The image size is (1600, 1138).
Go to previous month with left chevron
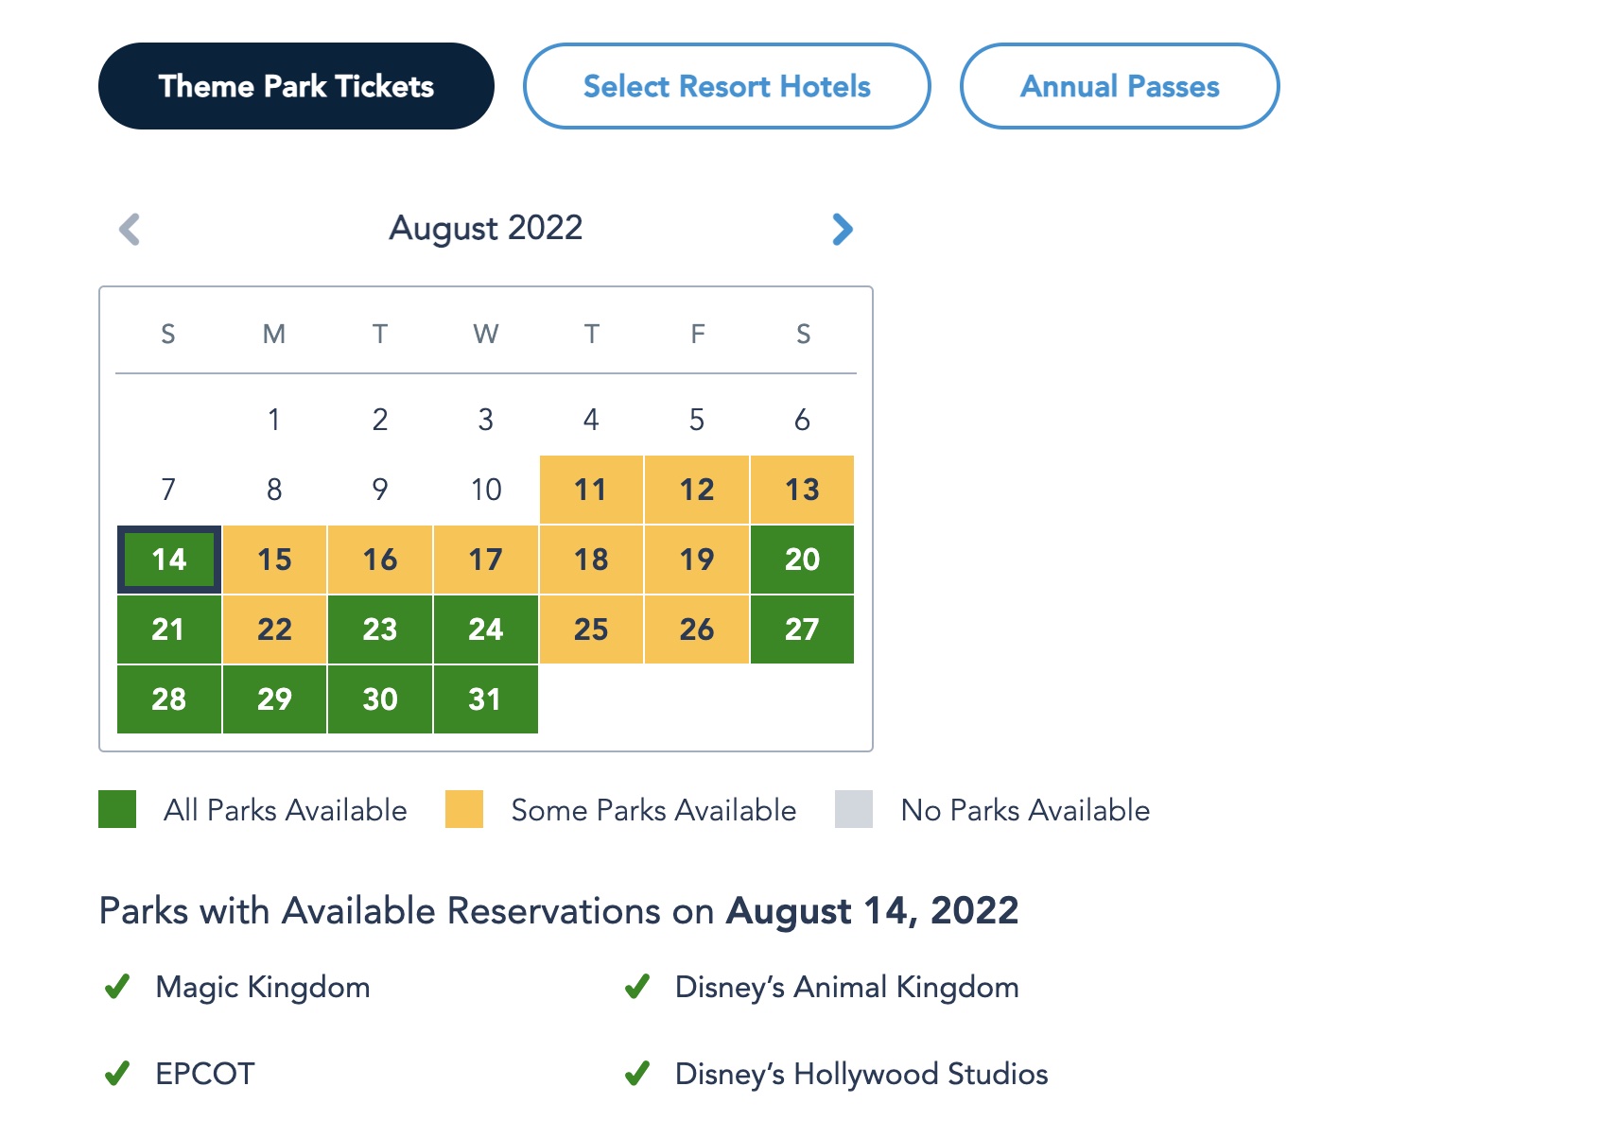click(130, 229)
